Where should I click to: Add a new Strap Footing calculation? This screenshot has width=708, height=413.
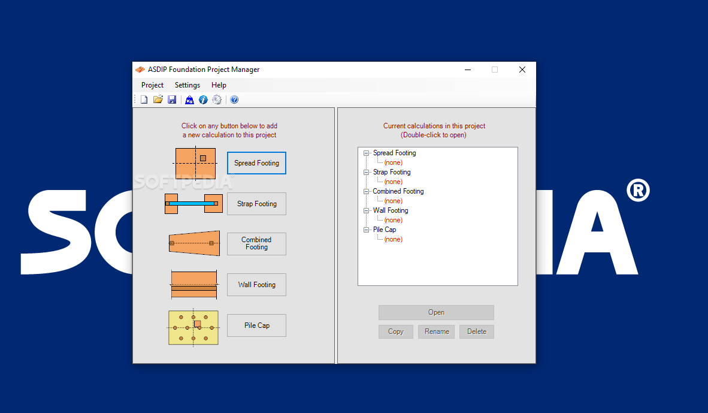pos(256,204)
